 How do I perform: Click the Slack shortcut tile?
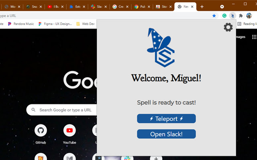tap(127, 158)
